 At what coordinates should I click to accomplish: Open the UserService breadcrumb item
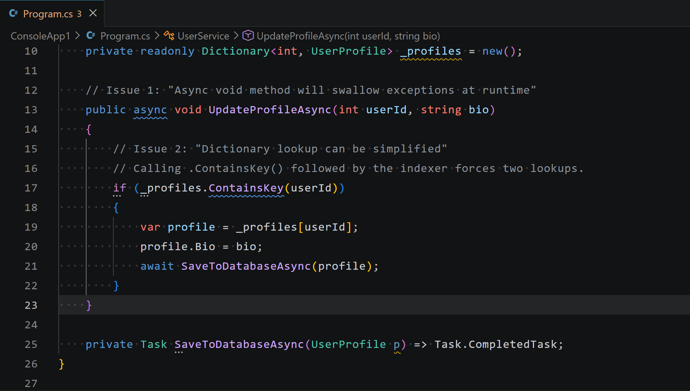click(x=203, y=36)
